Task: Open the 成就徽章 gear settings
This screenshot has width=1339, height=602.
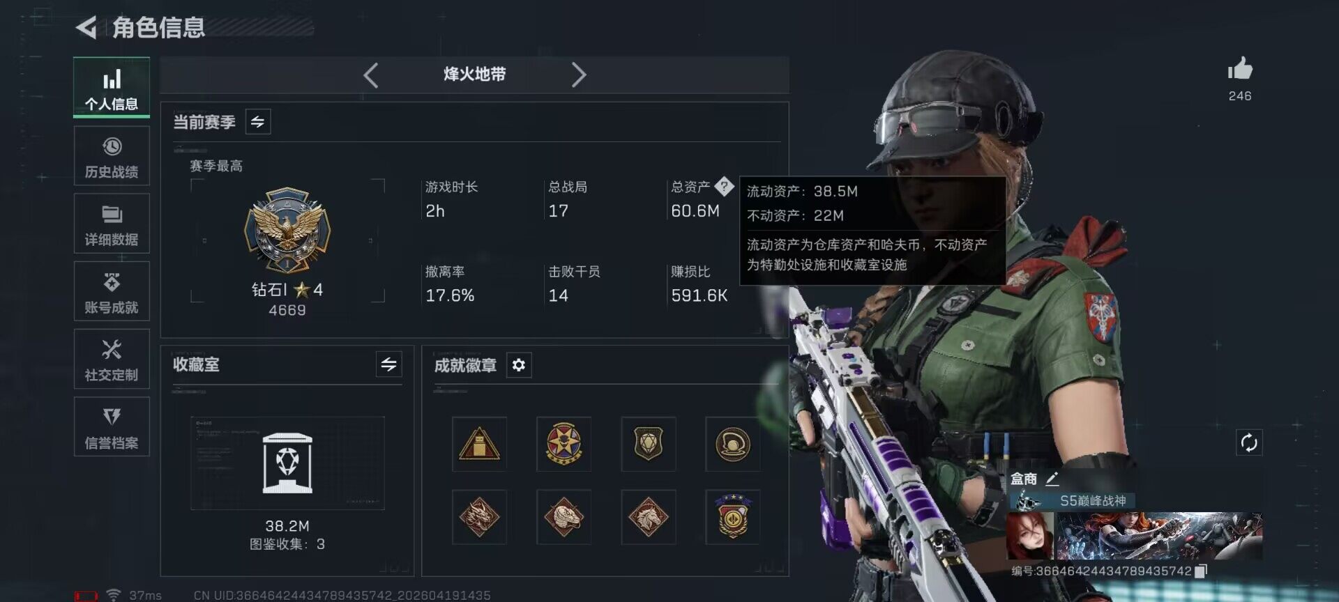Action: [x=519, y=365]
